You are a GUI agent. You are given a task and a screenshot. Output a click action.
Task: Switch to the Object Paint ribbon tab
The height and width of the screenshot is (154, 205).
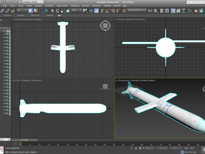tap(35, 15)
